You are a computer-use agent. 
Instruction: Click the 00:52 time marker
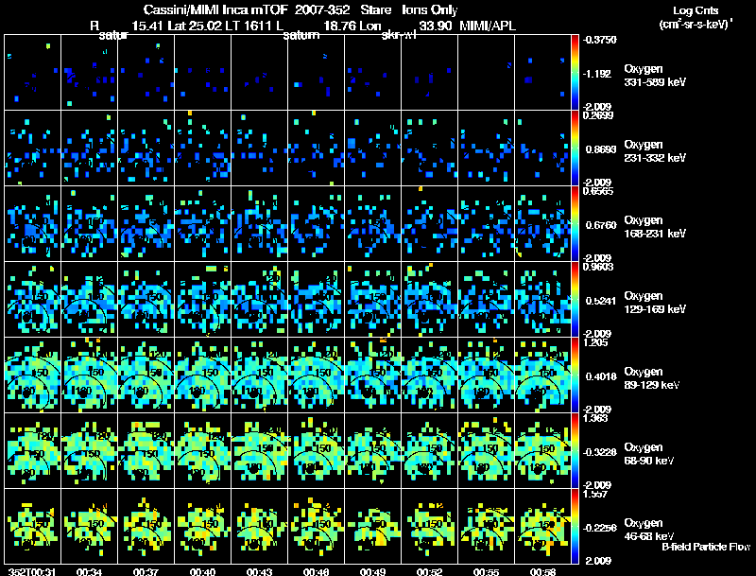(430, 571)
